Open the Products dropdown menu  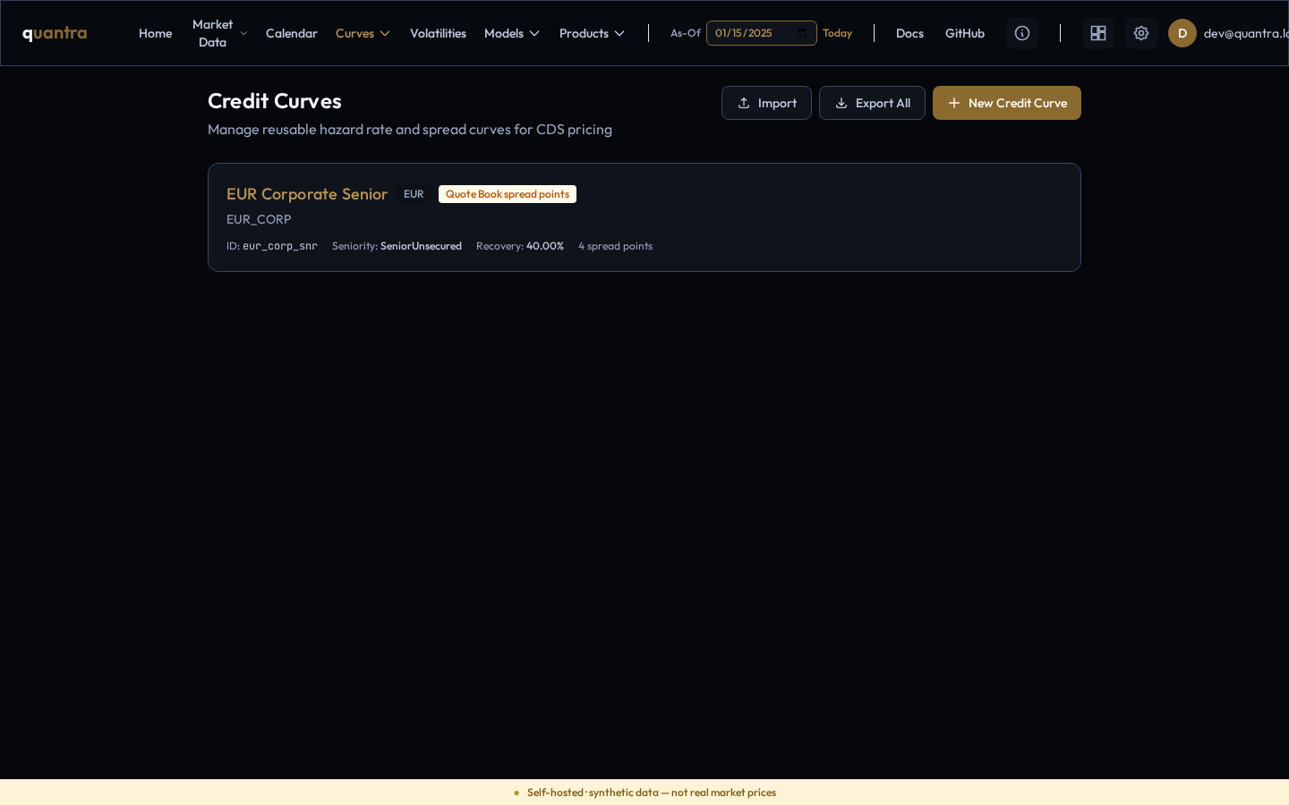point(592,33)
